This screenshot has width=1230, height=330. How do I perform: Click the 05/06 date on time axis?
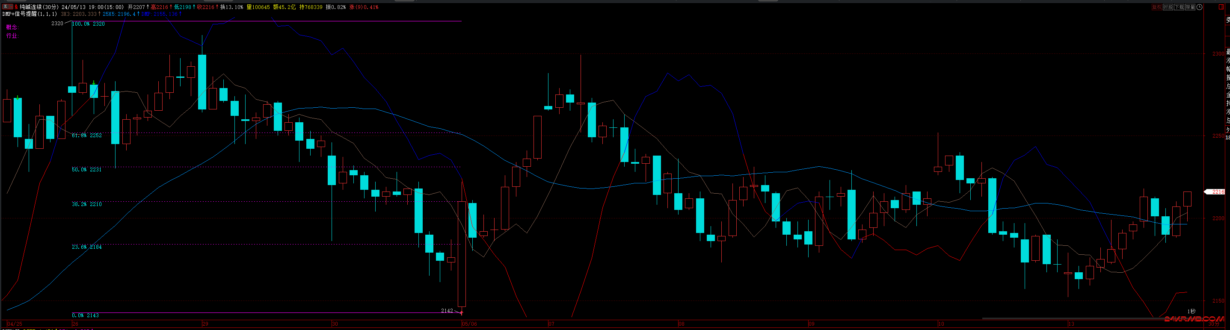click(x=469, y=324)
